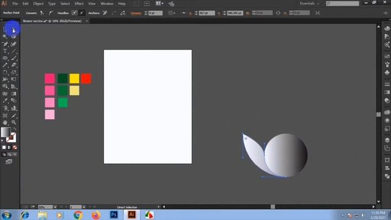Swap fill and stroke colors
Screen dimensions: 391x220
(x=15, y=129)
